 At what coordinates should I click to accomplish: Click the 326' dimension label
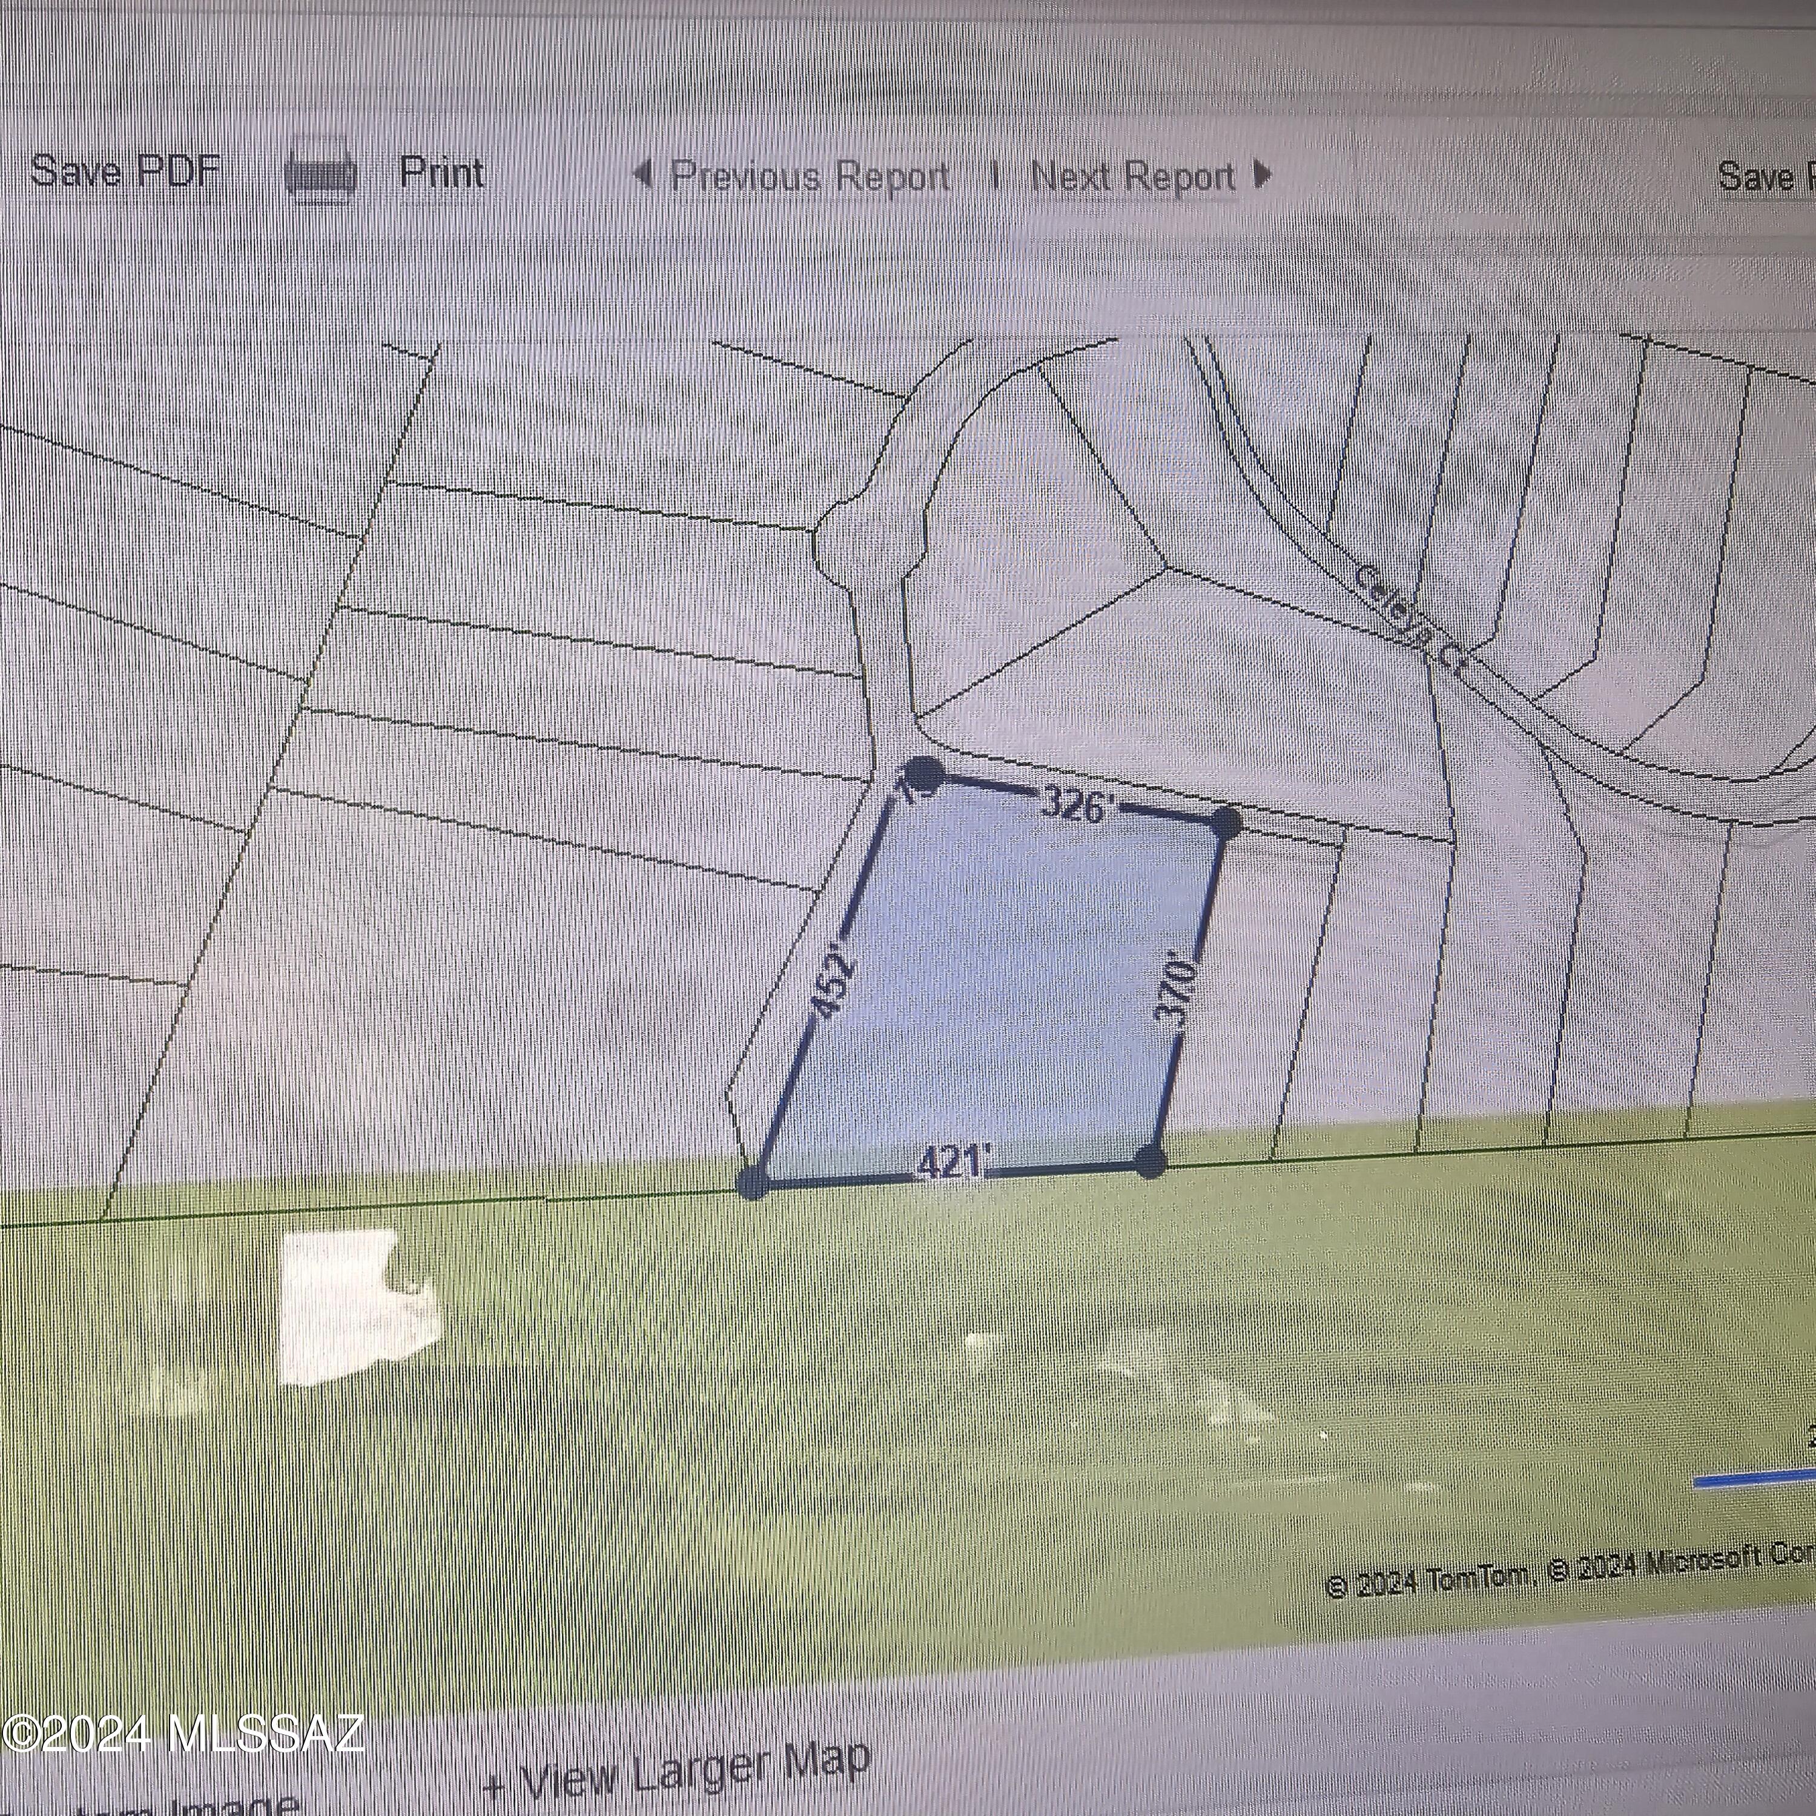pos(1077,804)
